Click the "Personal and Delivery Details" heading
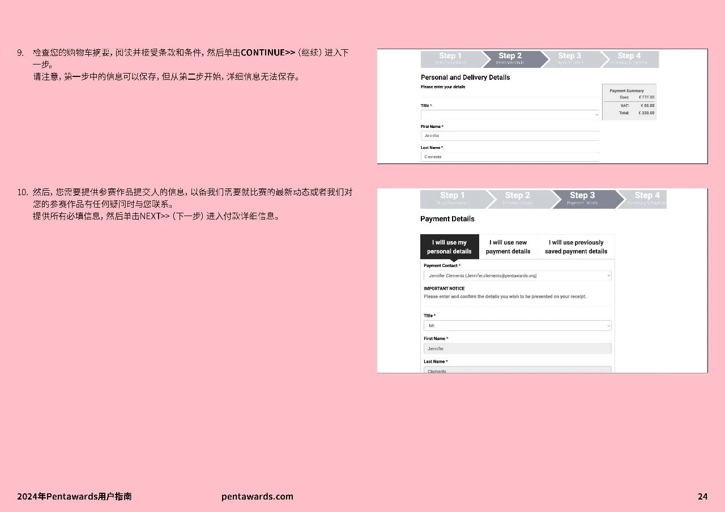The image size is (725, 512). 465,78
